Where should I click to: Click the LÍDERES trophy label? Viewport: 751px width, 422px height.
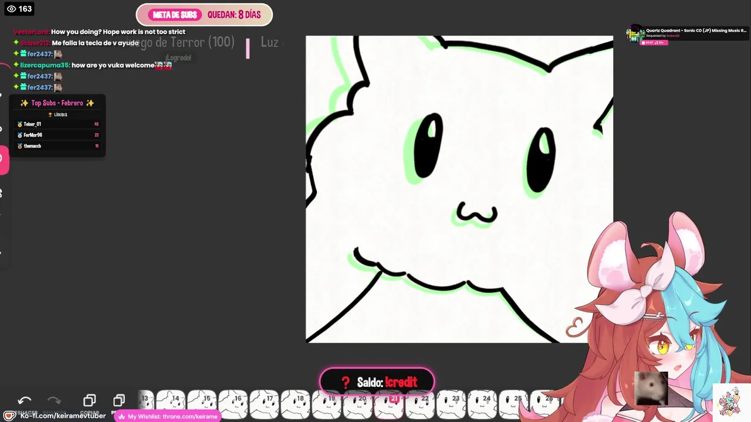(57, 115)
